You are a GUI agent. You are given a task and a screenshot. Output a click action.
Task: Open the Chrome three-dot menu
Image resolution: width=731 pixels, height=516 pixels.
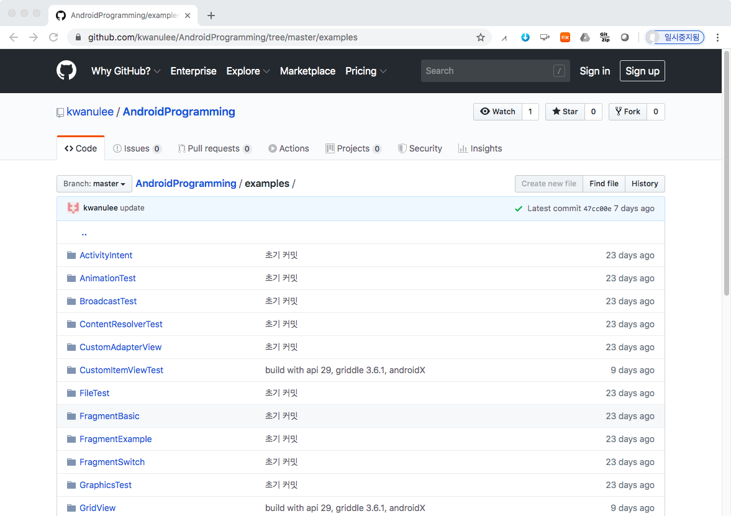pos(717,37)
